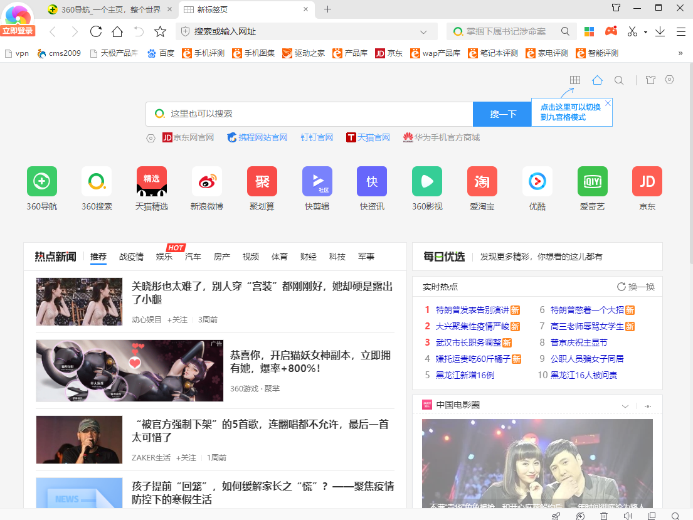693x520 pixels.
Task: Open new tab page settings gear icon
Action: 670,80
